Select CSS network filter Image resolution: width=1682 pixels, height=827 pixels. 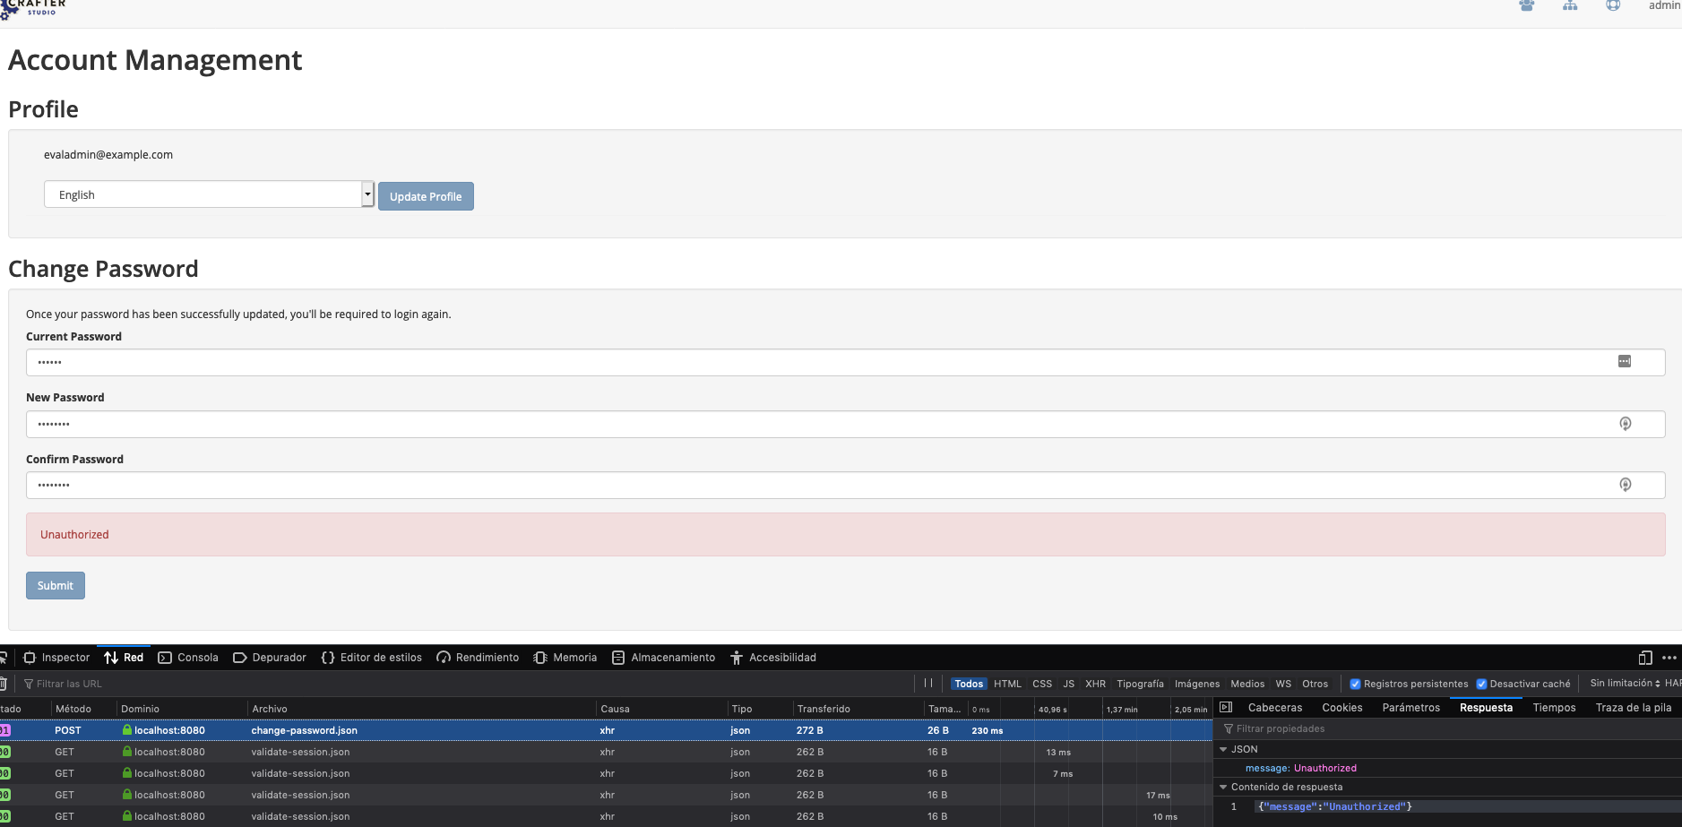[1042, 684]
